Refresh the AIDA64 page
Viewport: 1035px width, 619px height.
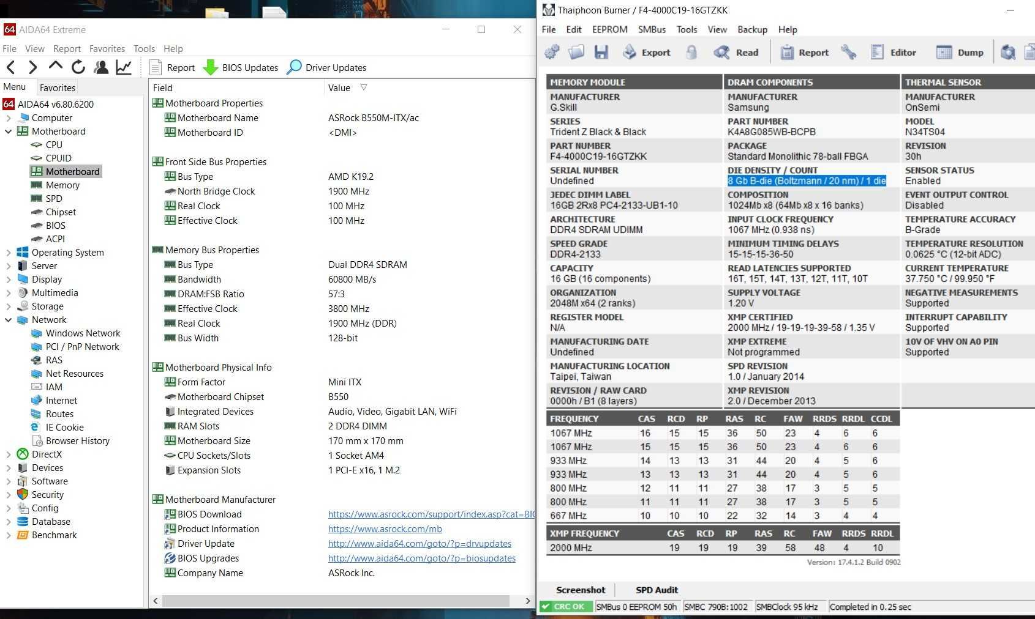(78, 67)
